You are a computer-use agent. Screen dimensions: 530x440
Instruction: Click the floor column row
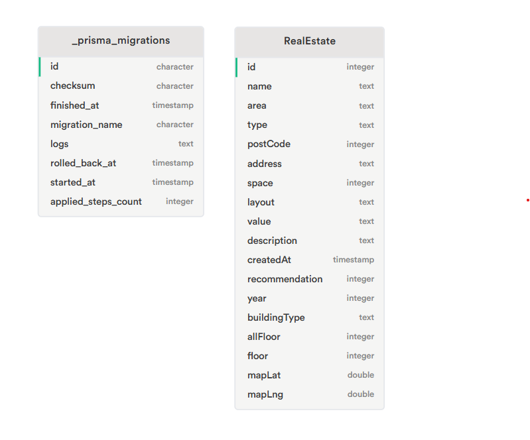[310, 356]
